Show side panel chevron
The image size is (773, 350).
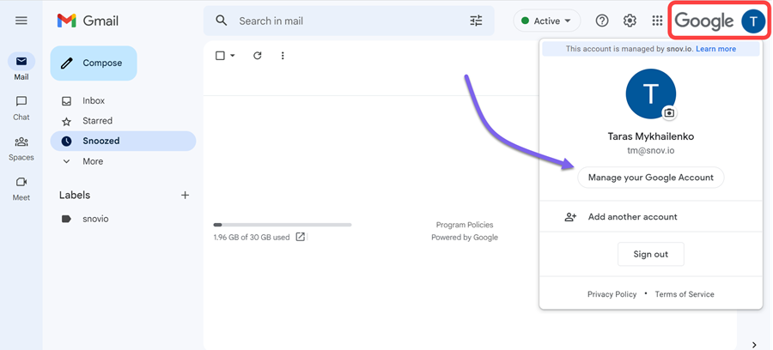pyautogui.click(x=754, y=344)
